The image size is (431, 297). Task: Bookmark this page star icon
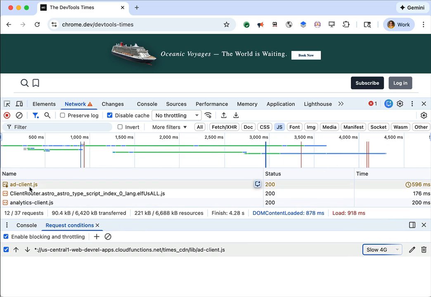(227, 24)
